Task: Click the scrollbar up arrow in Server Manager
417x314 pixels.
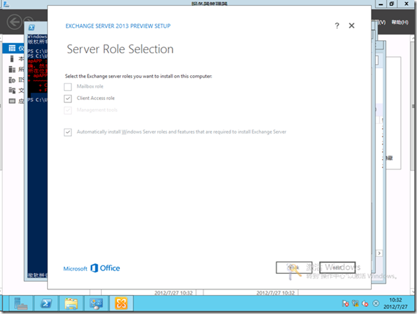Action: [414, 38]
